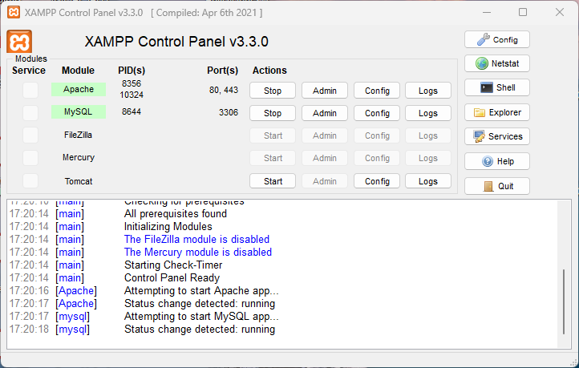579x368 pixels.
Task: Click MySQL port '3306'
Action: (229, 112)
